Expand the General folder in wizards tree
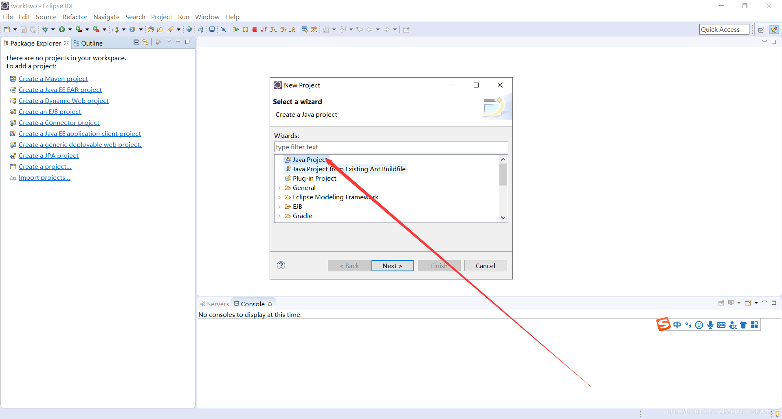 pos(279,188)
